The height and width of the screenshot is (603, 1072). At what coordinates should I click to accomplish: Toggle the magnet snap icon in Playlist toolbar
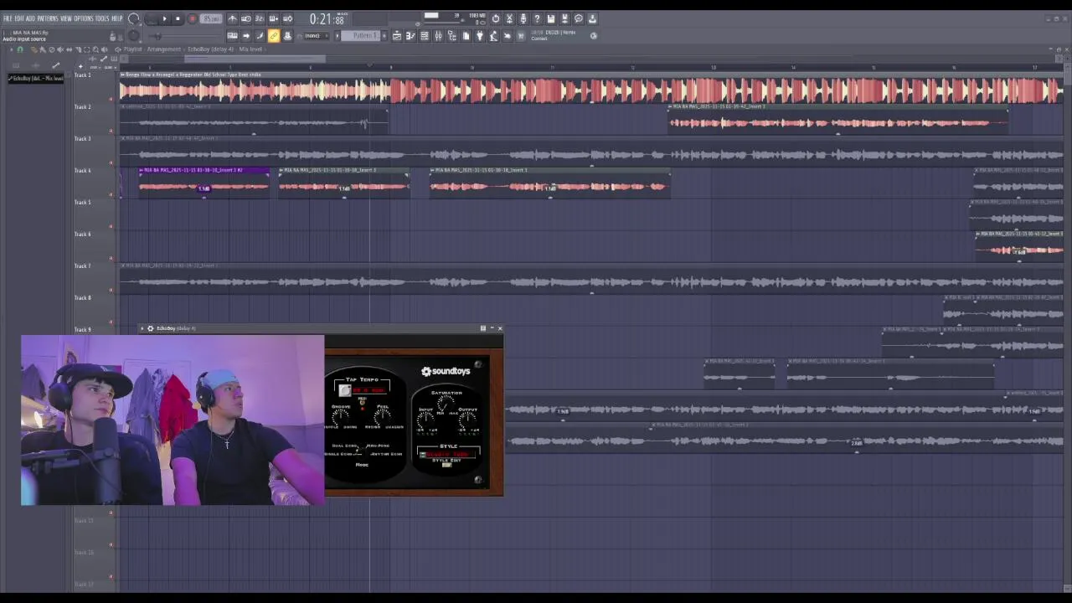[x=20, y=49]
